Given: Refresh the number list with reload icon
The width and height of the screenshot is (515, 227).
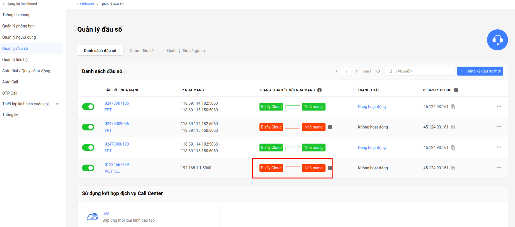Looking at the screenshot, I should tap(378, 71).
